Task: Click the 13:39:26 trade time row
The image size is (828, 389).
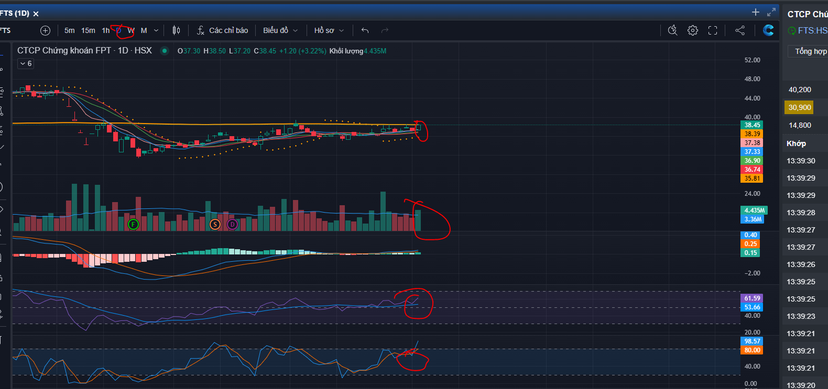Action: [801, 264]
